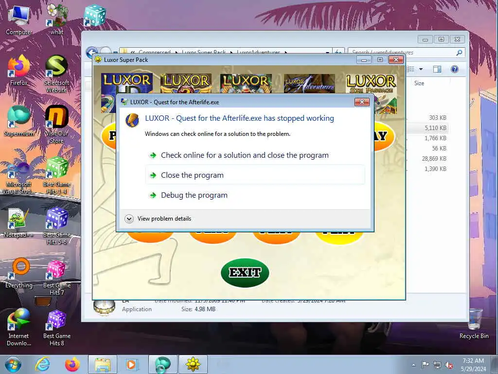This screenshot has height=374, width=498.
Task: Check online for a solution and close program
Action: click(x=255, y=155)
